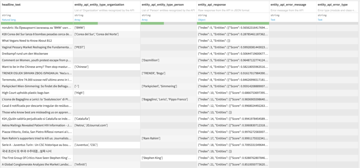This screenshot has height=168, width=360.
Task: Click the 'Array' meaning under the organization column
Action: [77, 20]
